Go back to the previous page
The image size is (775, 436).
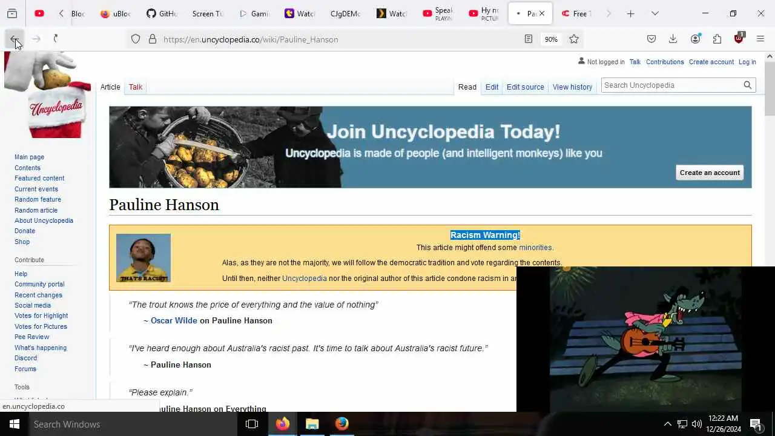tap(14, 39)
